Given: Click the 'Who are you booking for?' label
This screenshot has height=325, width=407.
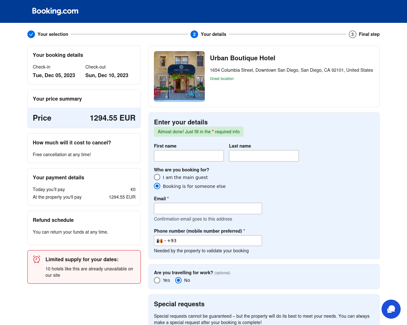Looking at the screenshot, I should (x=182, y=170).
